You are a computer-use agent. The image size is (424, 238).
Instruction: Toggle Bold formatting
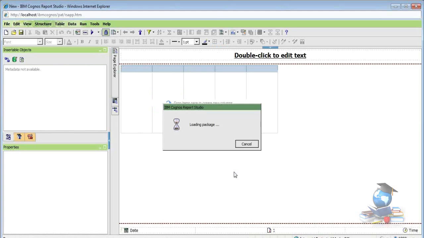82,42
